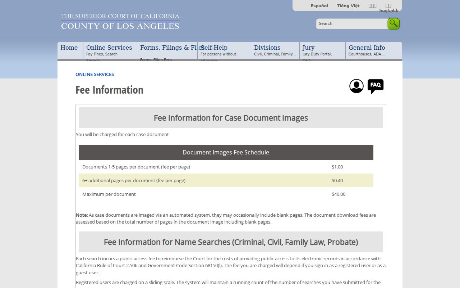
Task: Switch language to Español
Action: click(x=319, y=6)
